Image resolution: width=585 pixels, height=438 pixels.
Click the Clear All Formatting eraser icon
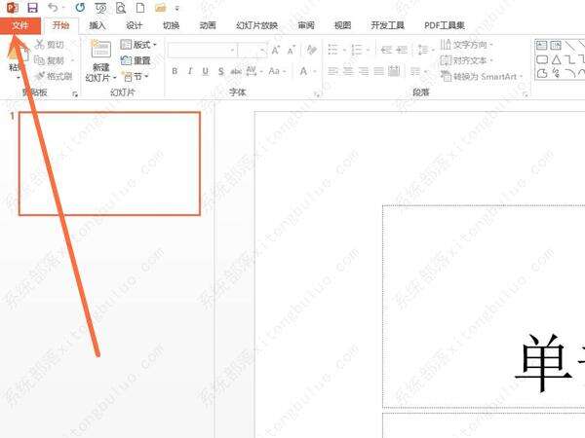312,50
